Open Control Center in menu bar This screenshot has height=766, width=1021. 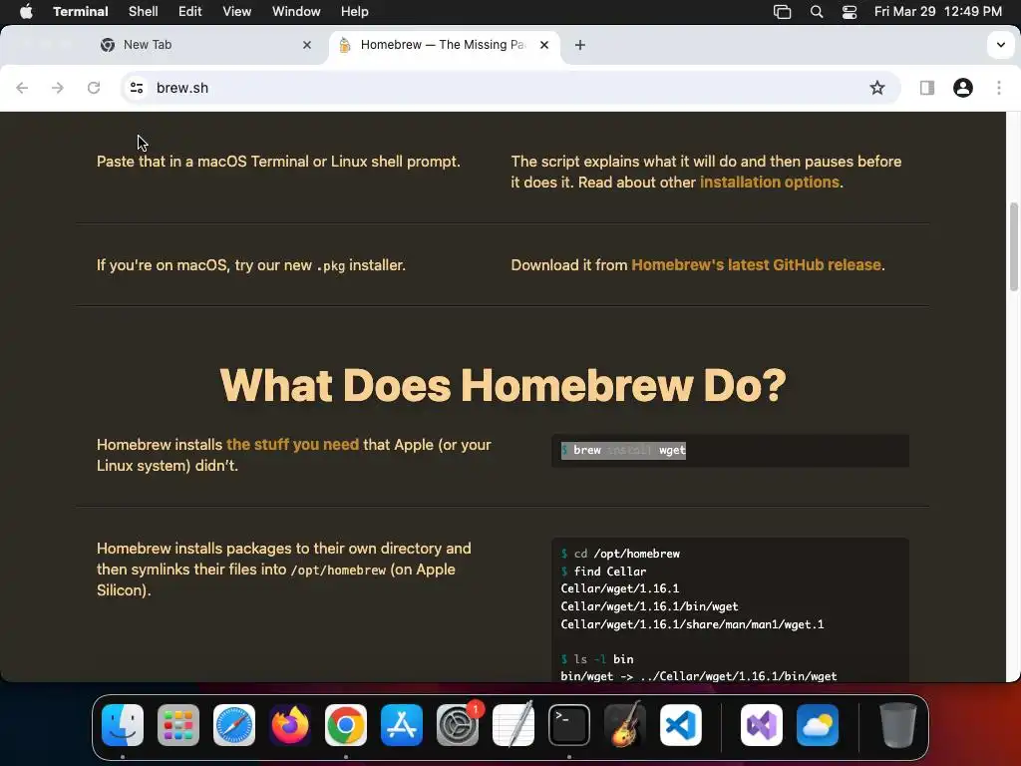(x=850, y=12)
